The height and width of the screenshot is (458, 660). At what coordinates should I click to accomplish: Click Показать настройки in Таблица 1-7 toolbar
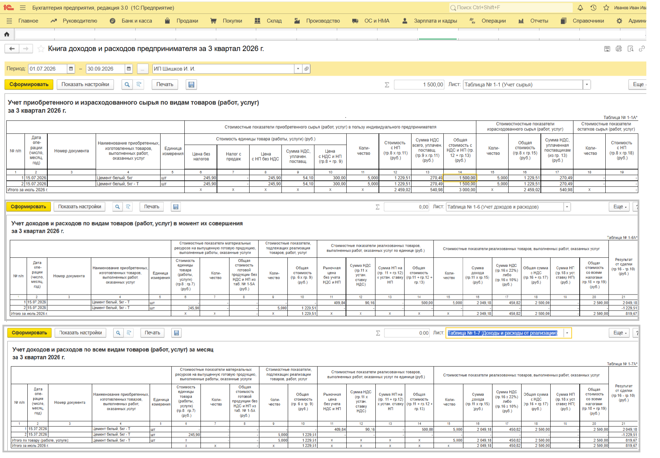coord(81,333)
